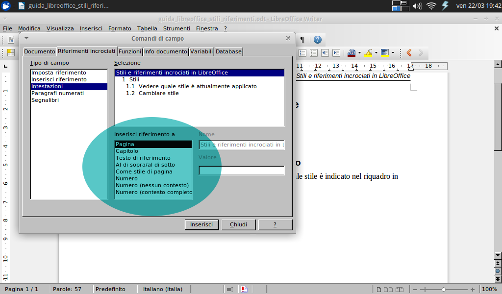502x294 pixels.
Task: Toggle bulleted list icon
Action: tap(314, 53)
